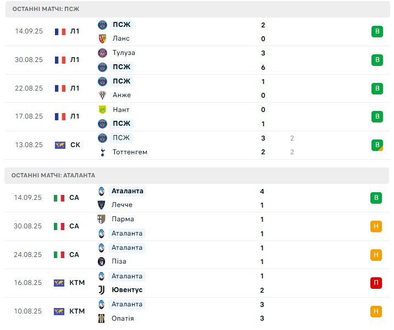Click the red П loss badge

pyautogui.click(x=376, y=283)
